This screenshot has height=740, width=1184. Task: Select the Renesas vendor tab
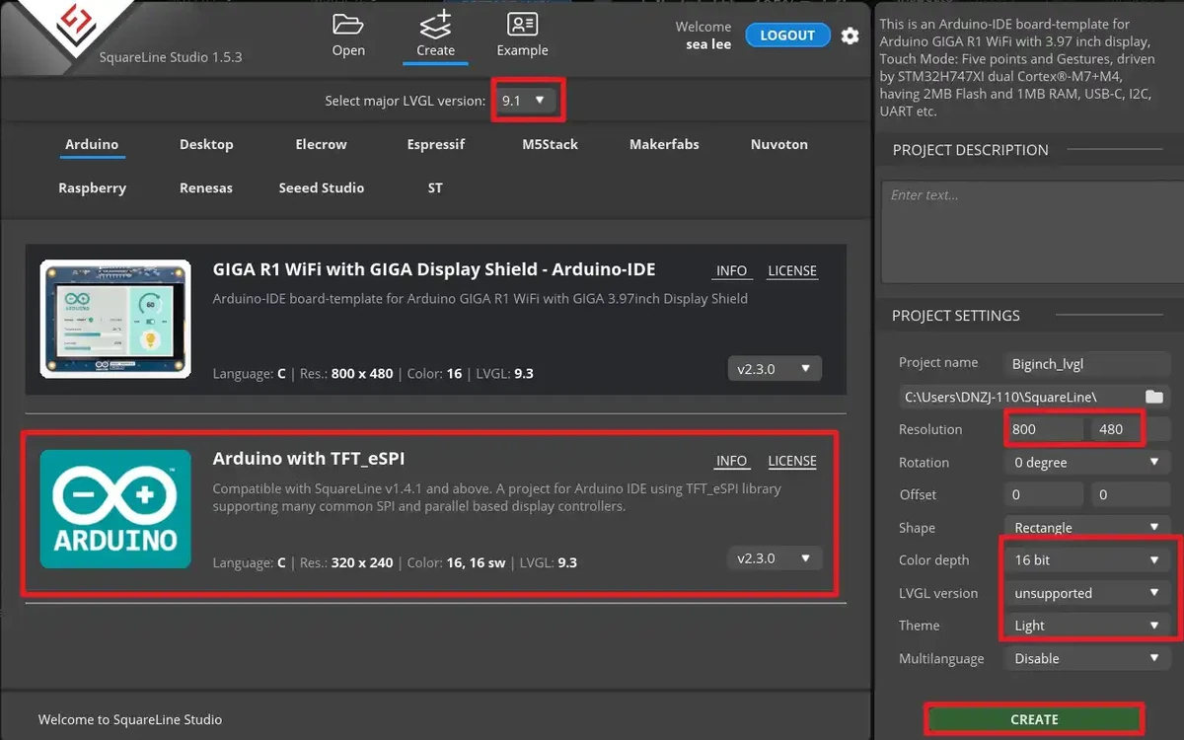[206, 187]
